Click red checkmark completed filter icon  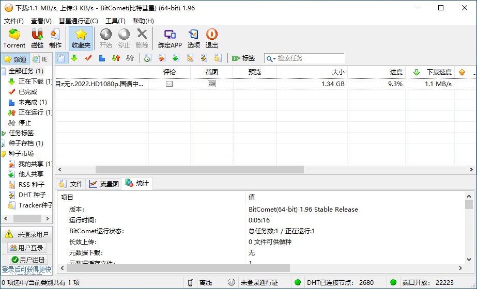pyautogui.click(x=88, y=58)
